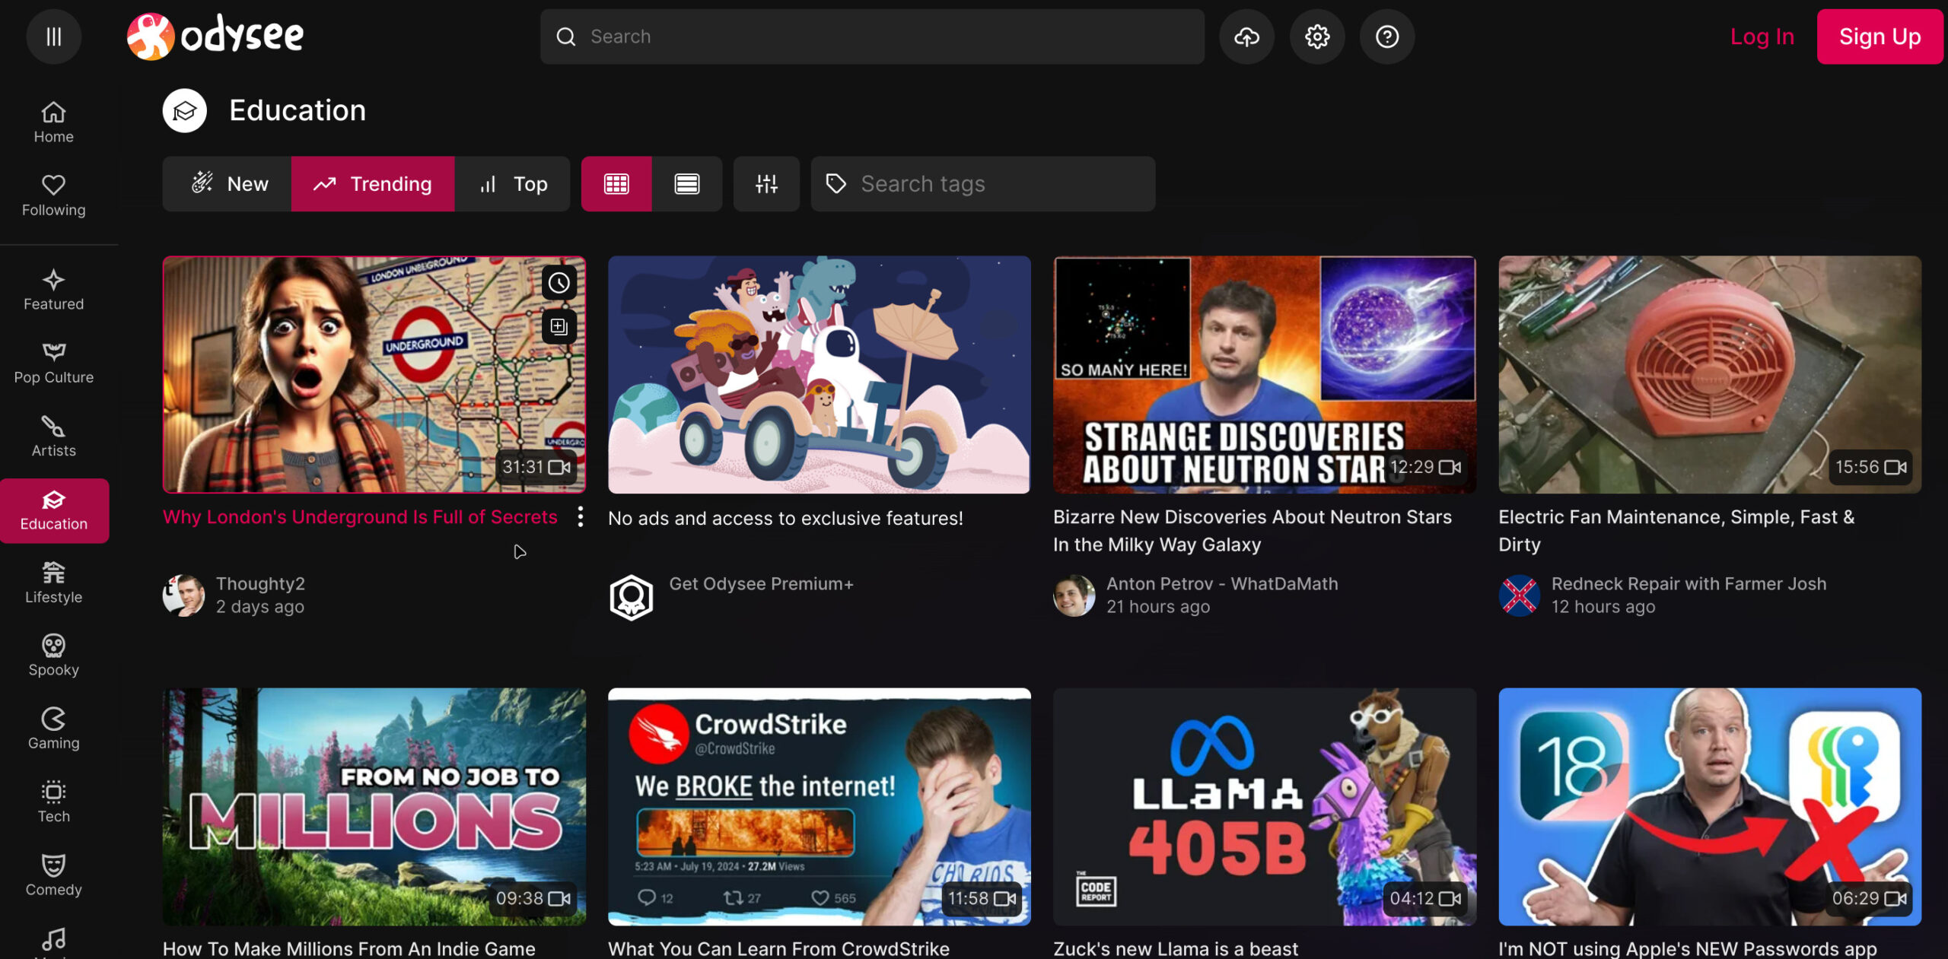Click 'I'm NOT using Apple's NEW Passwords app'
Viewport: 1948px width, 959px height.
point(1688,948)
